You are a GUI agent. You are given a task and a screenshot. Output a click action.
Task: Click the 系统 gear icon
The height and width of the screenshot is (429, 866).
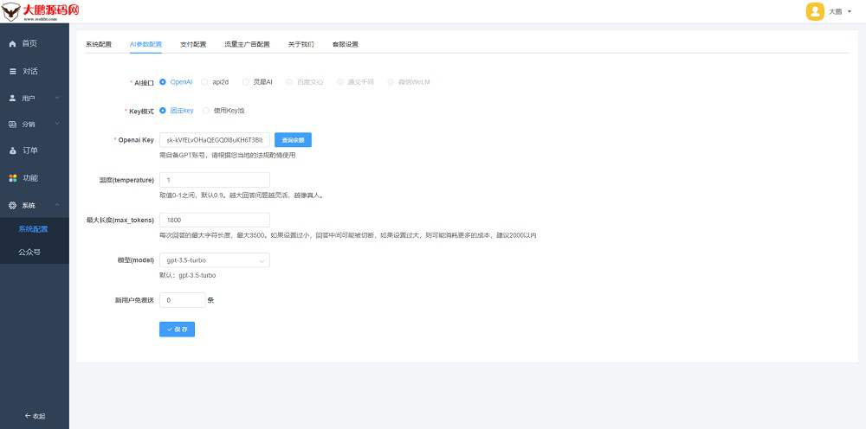point(12,205)
